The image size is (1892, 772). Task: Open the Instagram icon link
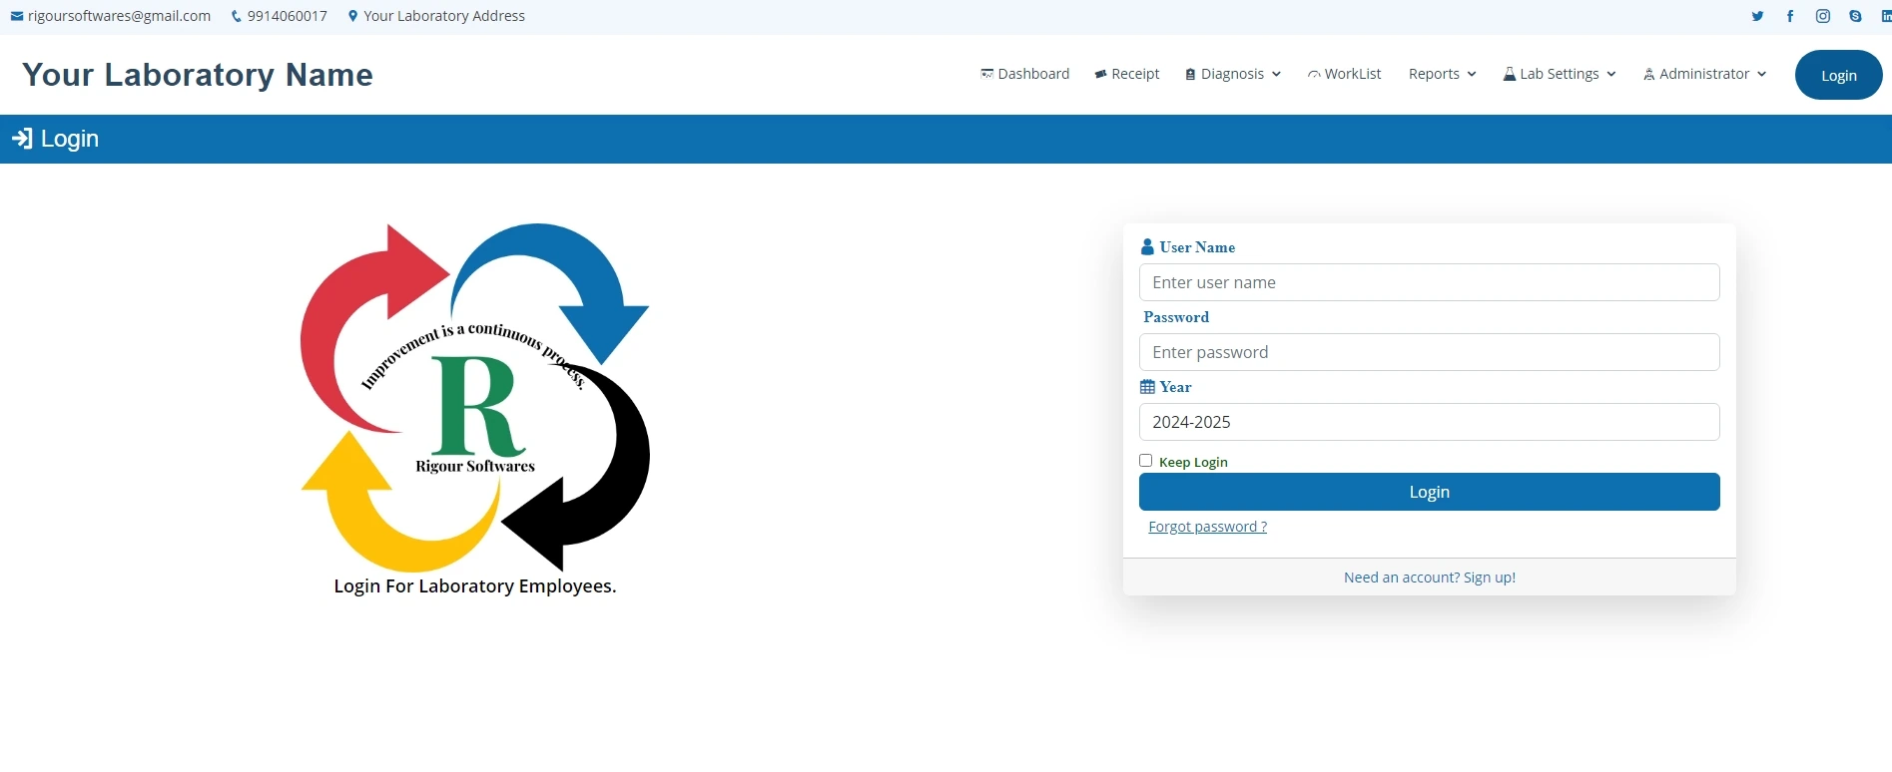(x=1822, y=16)
